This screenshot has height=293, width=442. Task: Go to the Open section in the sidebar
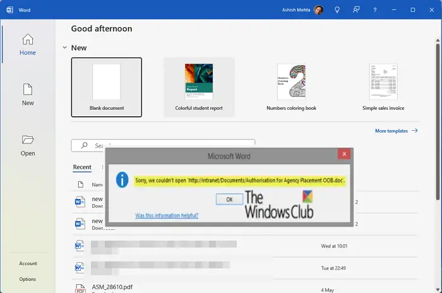click(28, 145)
